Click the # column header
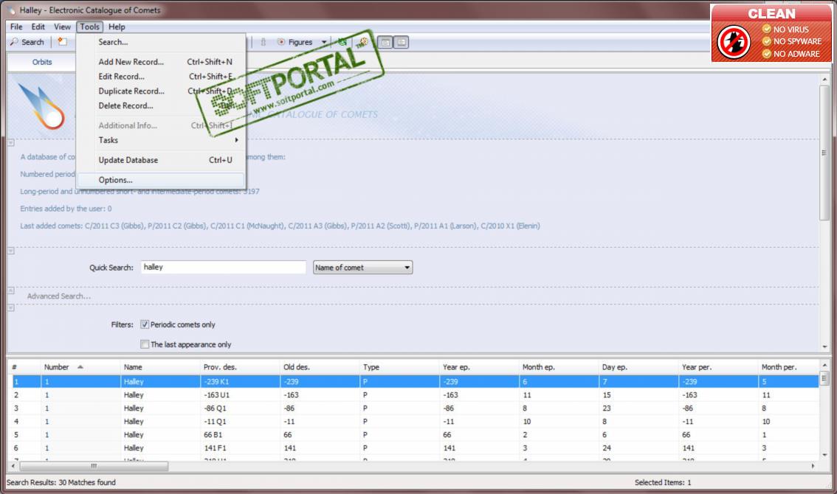 click(x=24, y=367)
